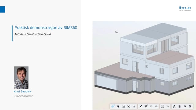Screen dimensions: 196x110
Task: Enable First person walk mode
Action: click(134, 106)
